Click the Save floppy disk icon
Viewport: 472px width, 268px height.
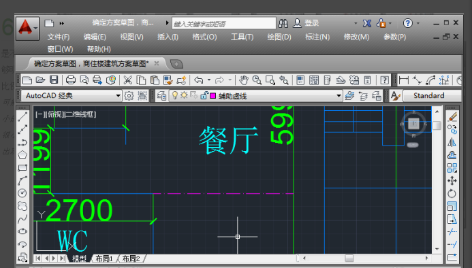[x=54, y=80]
